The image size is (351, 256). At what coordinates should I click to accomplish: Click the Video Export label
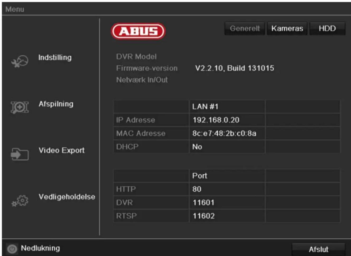click(62, 151)
